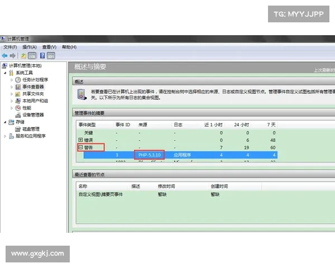Toggle the Action pane toolbar icon

click(x=51, y=56)
